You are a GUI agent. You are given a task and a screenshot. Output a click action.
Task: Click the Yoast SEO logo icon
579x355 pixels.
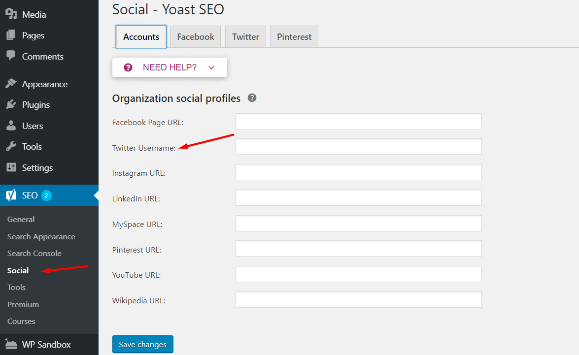click(11, 195)
